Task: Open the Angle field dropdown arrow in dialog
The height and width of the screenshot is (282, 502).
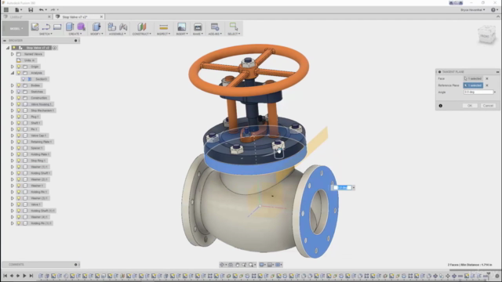Action: coord(495,92)
